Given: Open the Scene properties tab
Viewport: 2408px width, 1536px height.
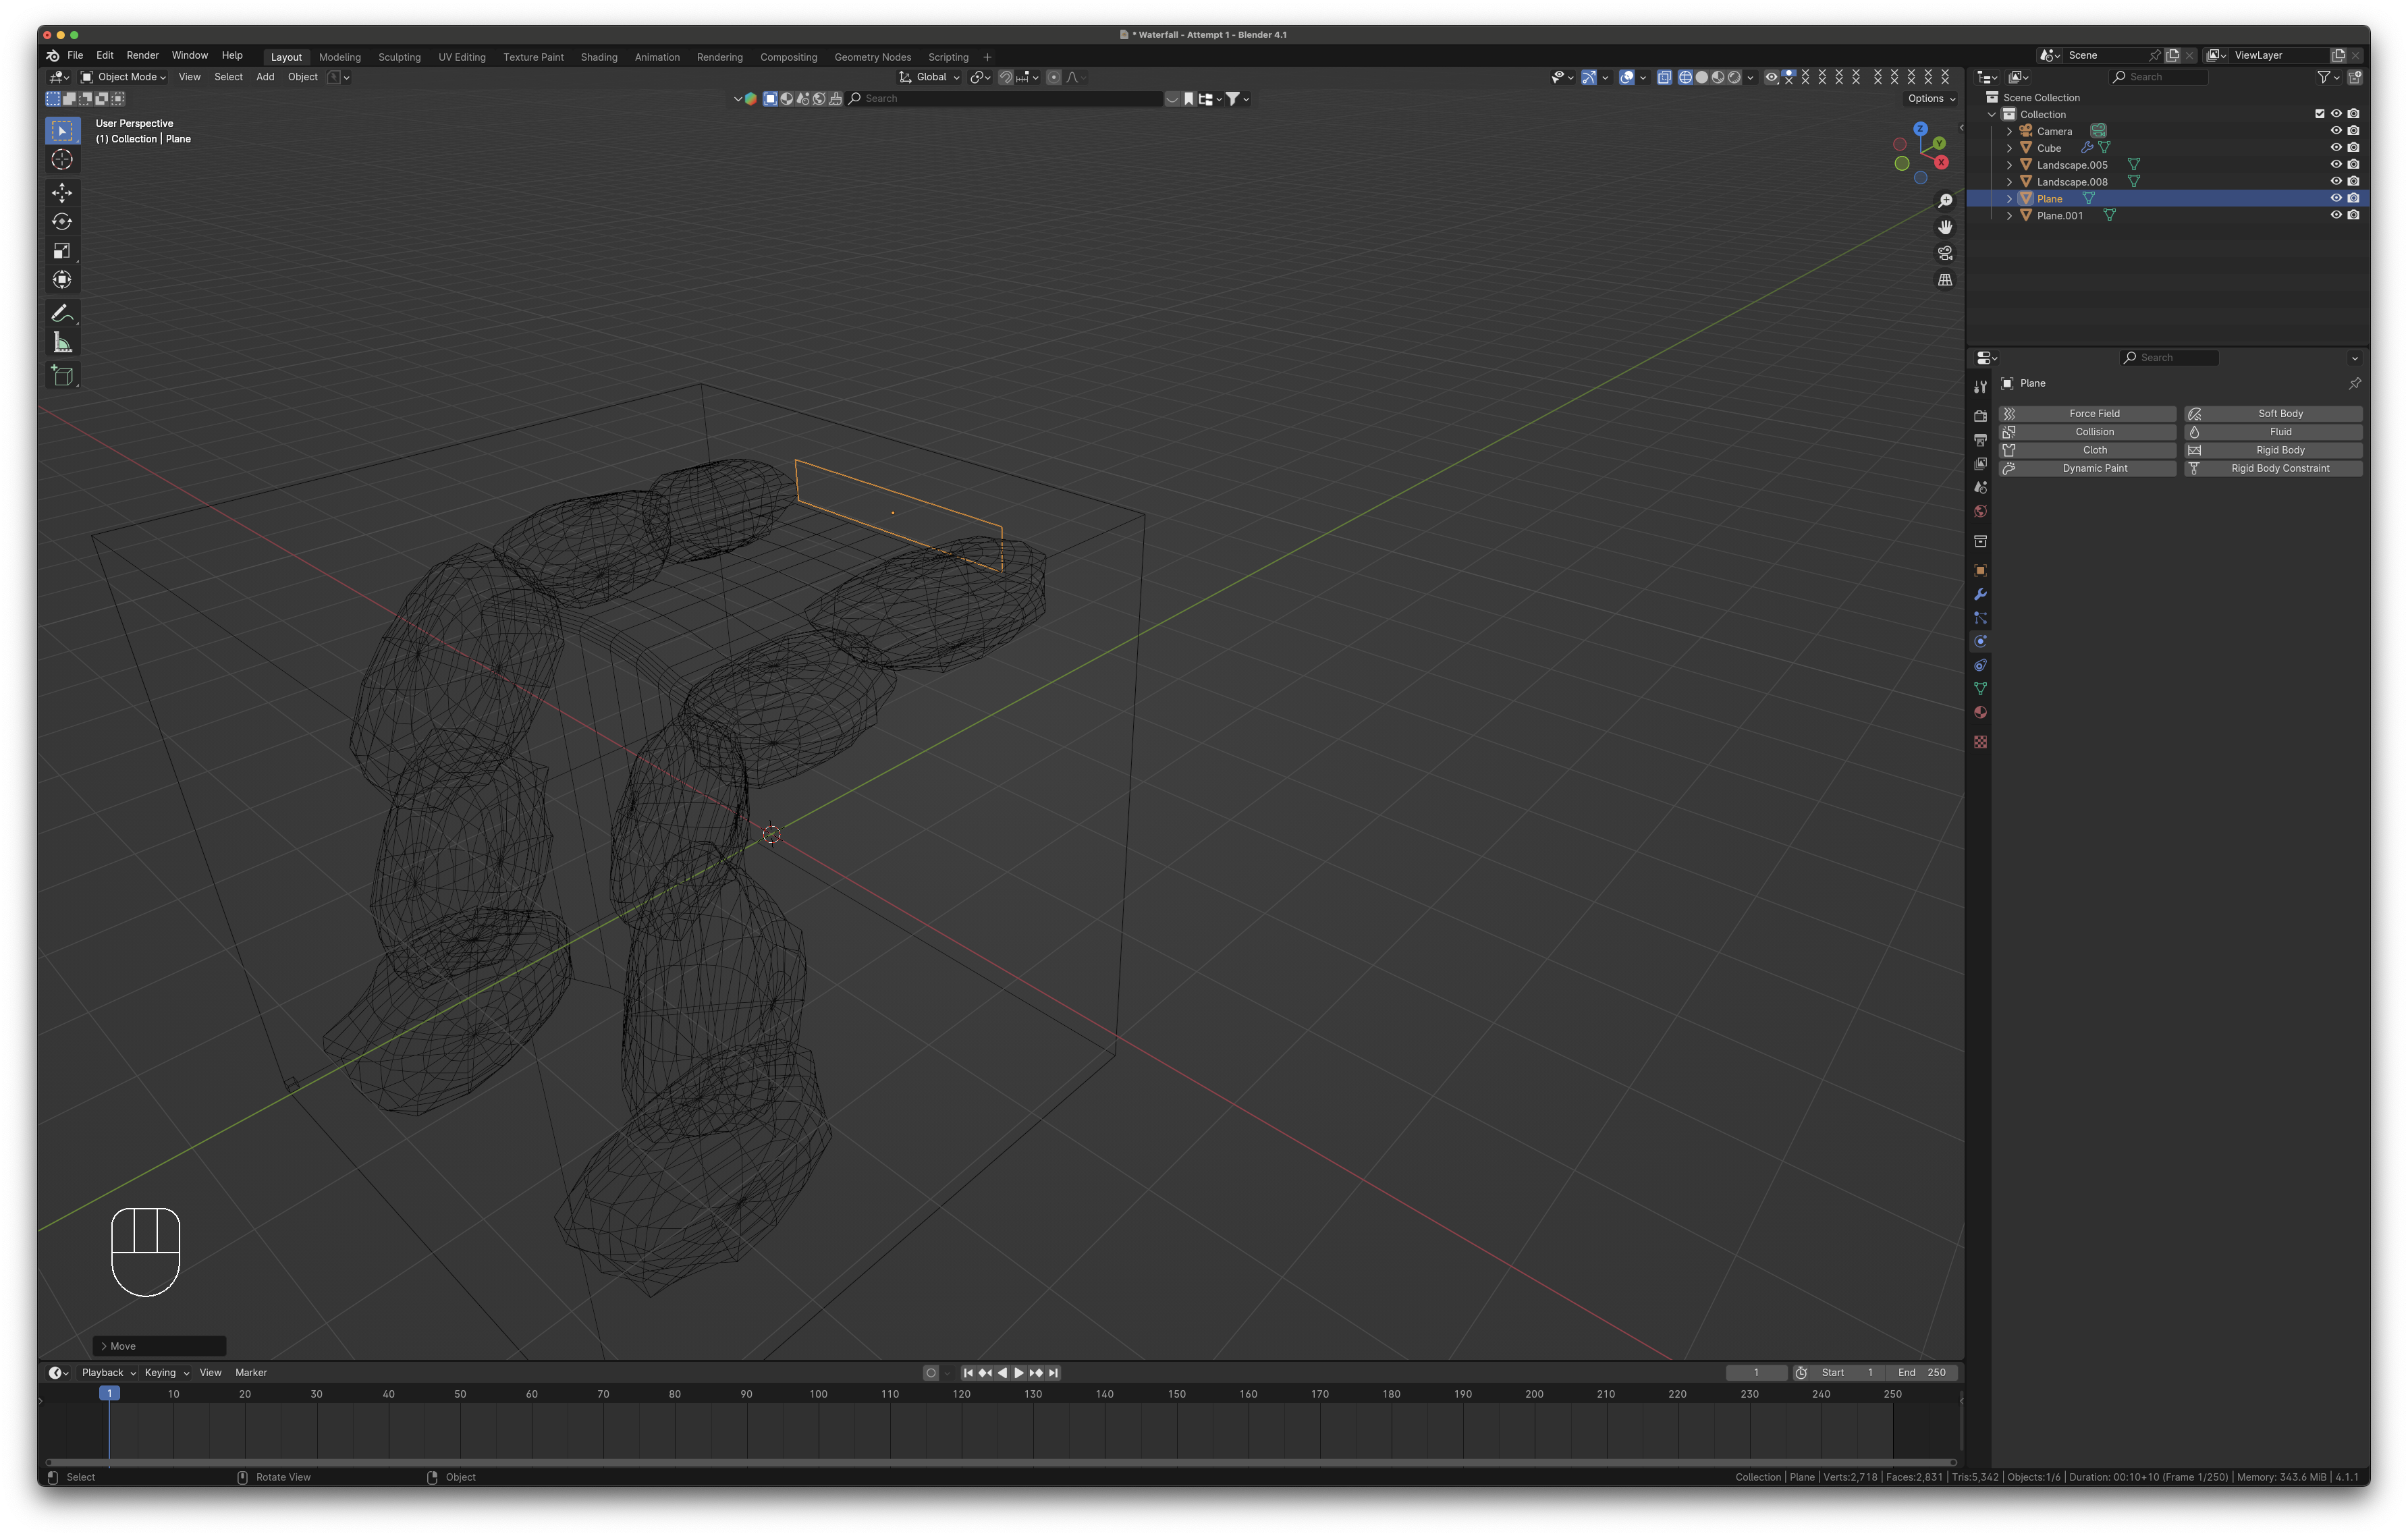Looking at the screenshot, I should [1980, 488].
